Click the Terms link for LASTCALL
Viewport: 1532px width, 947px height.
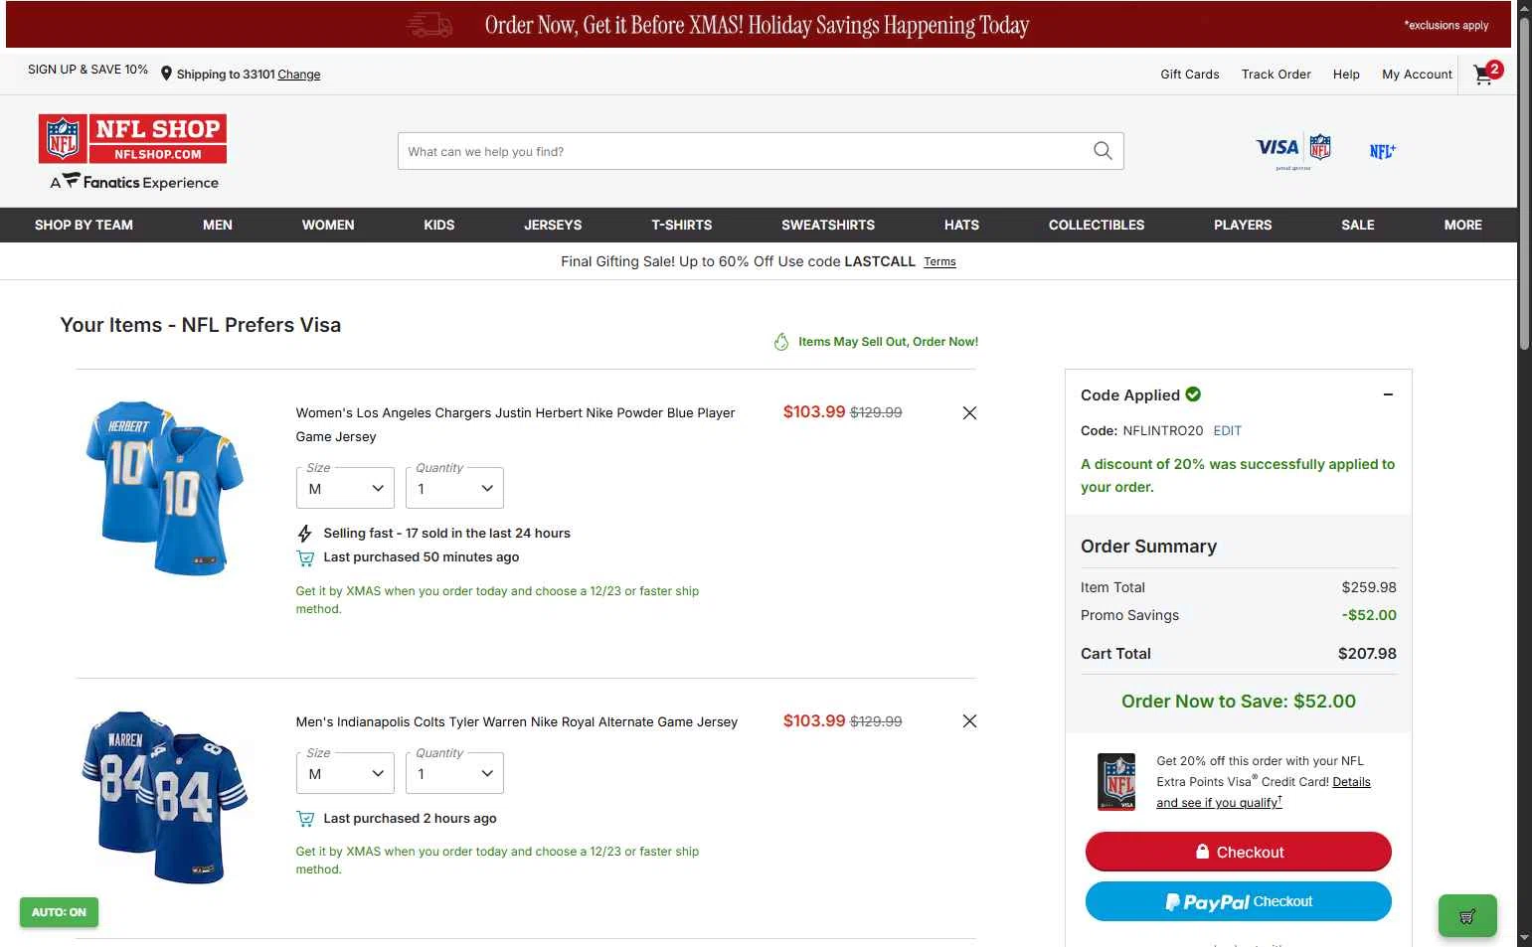pyautogui.click(x=939, y=262)
